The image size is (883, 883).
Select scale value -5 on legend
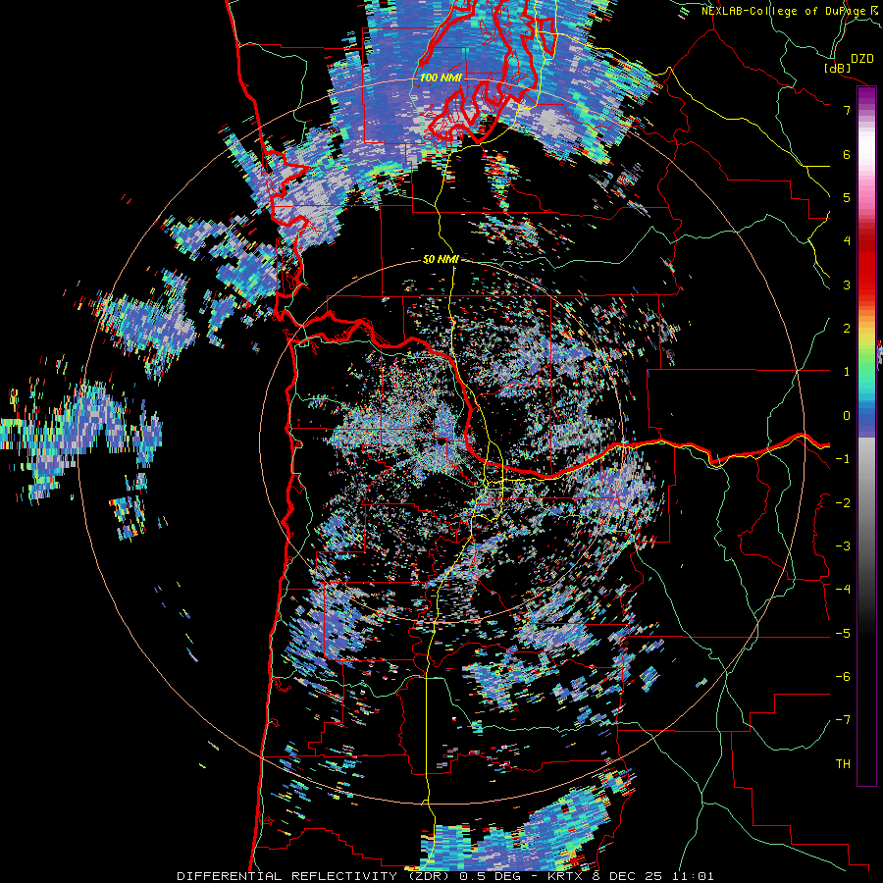point(843,634)
